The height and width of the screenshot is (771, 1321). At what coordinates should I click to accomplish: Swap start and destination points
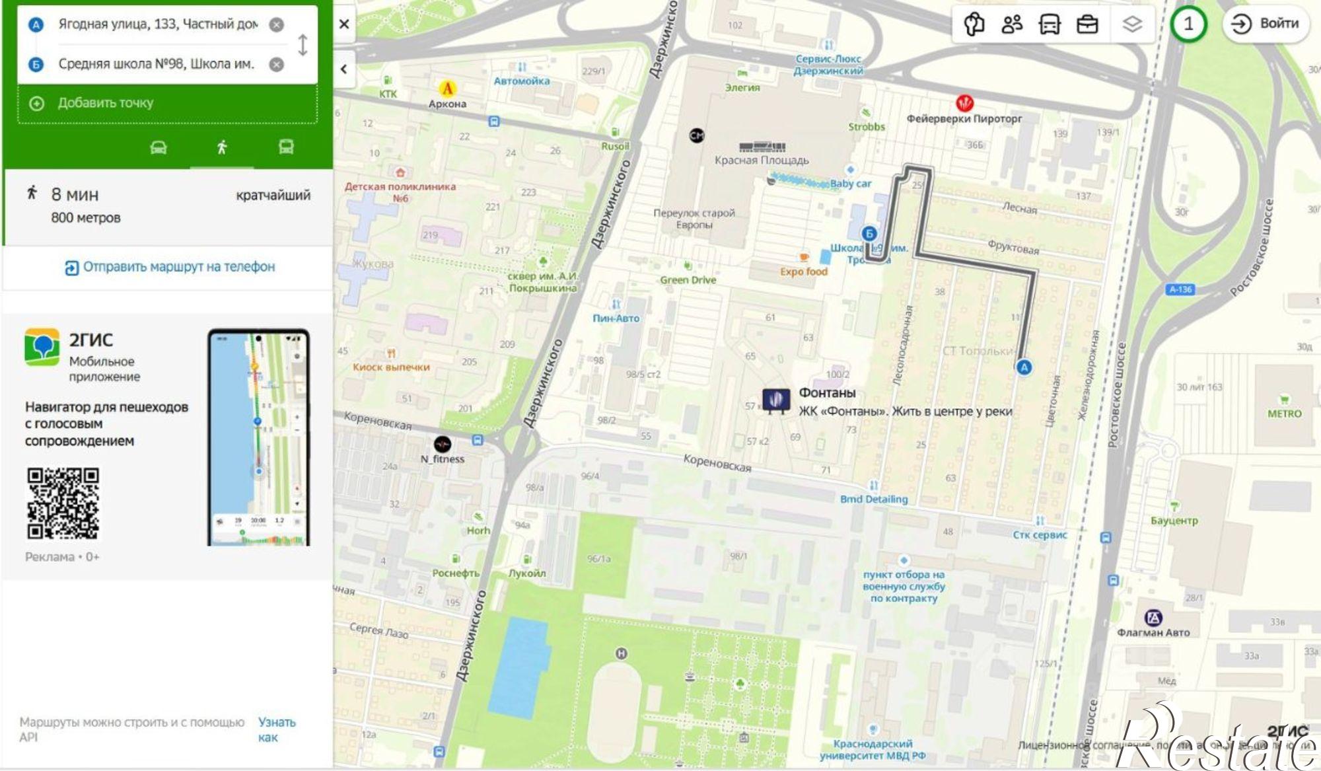(303, 44)
